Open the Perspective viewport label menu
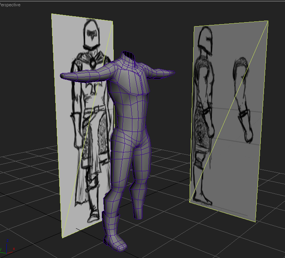This screenshot has height=258, width=285. 10,5
